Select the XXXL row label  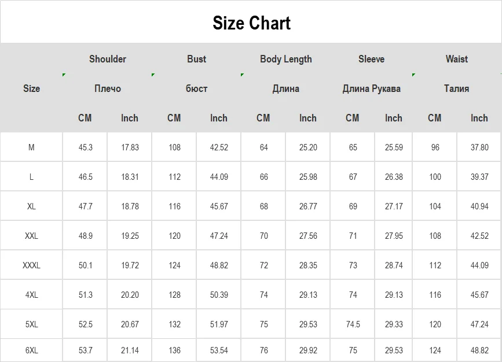click(31, 265)
